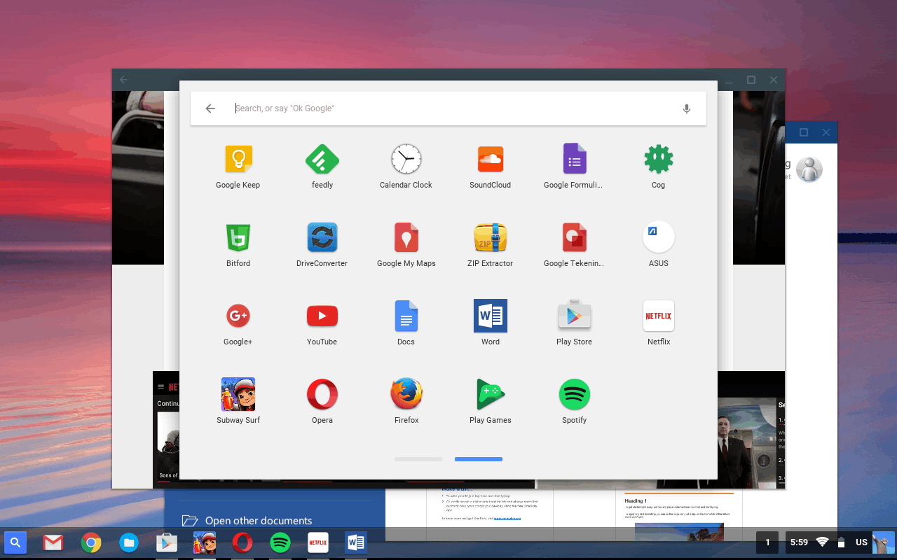Launch SoundCloud from the app grid

coord(491,160)
